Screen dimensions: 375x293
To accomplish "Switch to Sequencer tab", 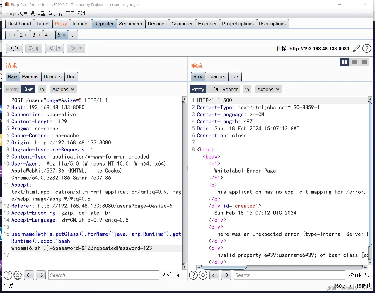I will (131, 24).
